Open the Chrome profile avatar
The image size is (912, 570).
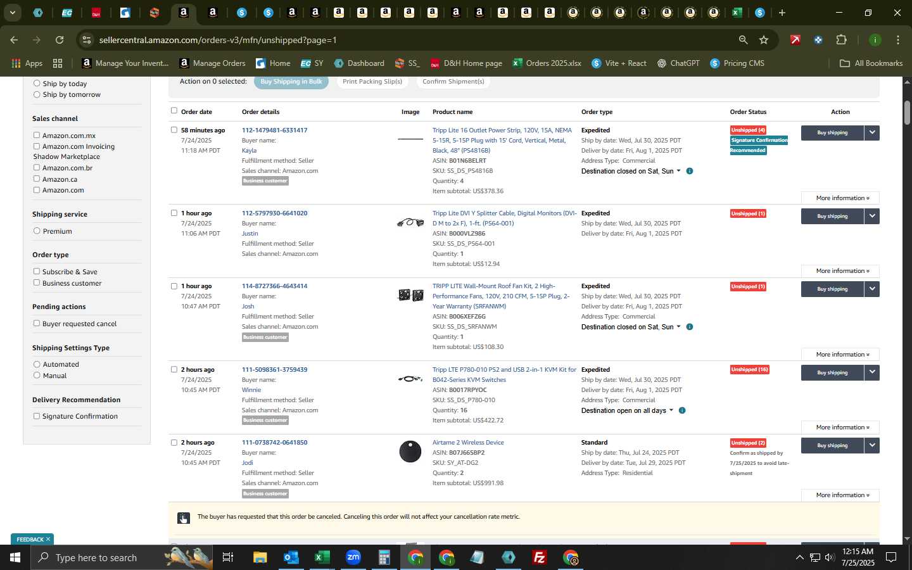[875, 40]
